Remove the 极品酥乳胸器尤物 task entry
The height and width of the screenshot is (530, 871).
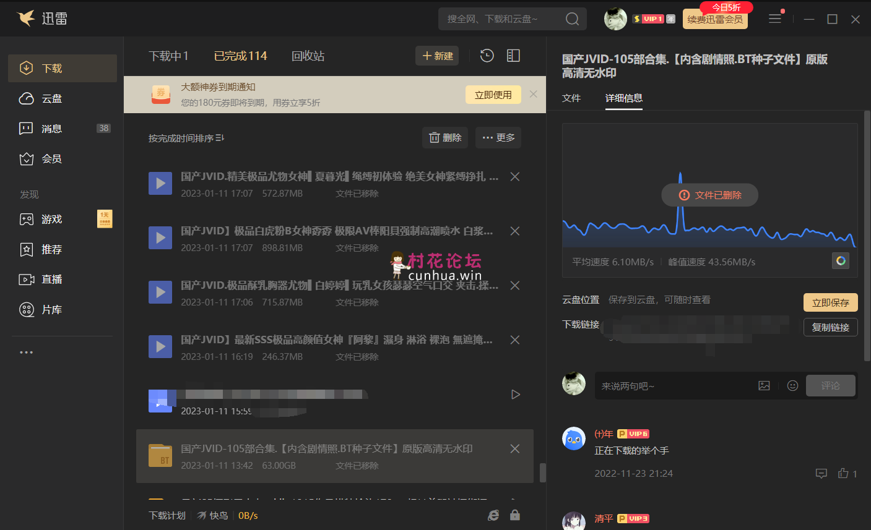click(x=514, y=286)
